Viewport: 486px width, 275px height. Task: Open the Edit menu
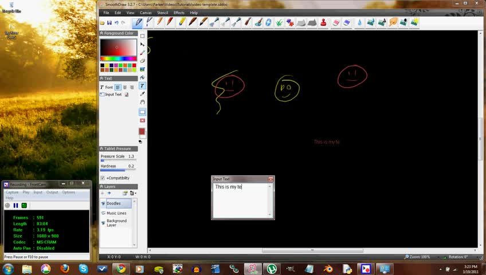point(118,13)
